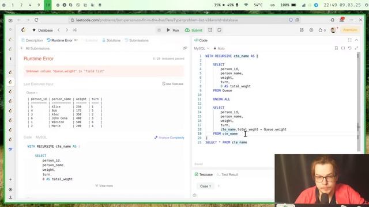Image resolution: width=369 pixels, height=207 pixels.
Task: Maximize the Code panel
Action: coord(350,40)
